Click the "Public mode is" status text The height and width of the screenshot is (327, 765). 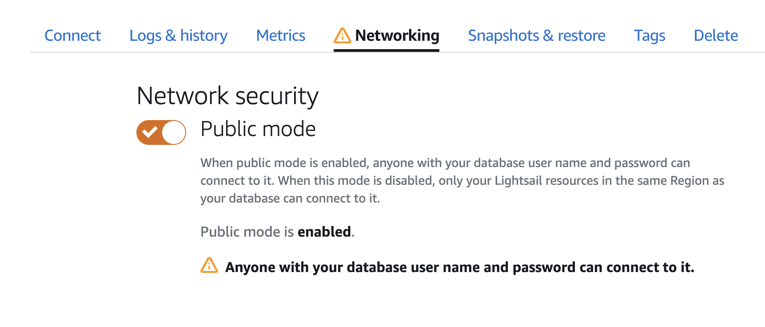pyautogui.click(x=247, y=232)
